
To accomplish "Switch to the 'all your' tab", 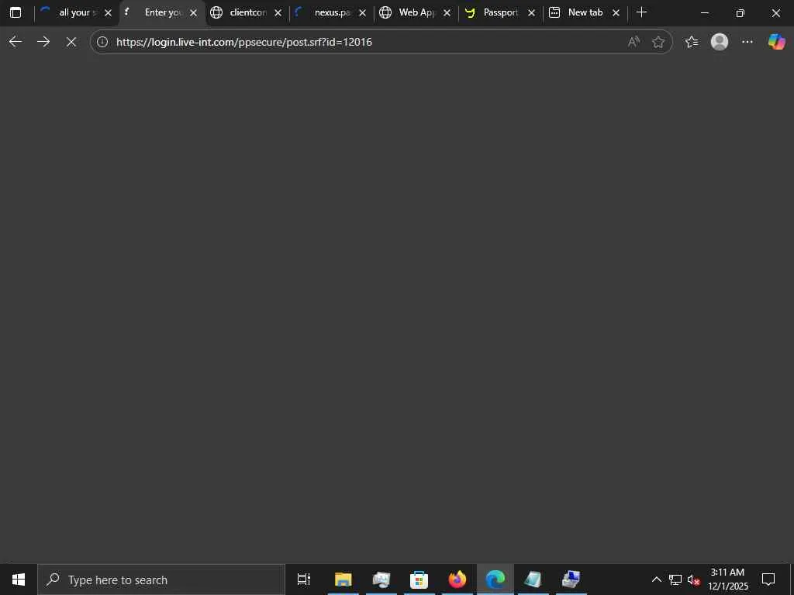I will point(77,12).
